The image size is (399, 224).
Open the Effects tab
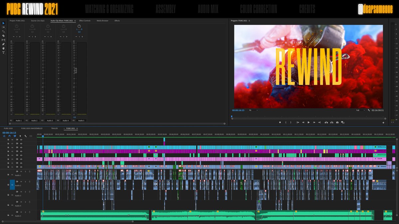point(117,21)
